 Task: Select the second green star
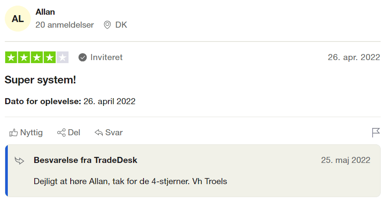pos(24,57)
